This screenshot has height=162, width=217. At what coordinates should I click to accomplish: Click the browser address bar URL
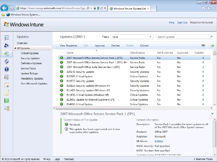(x=53, y=8)
